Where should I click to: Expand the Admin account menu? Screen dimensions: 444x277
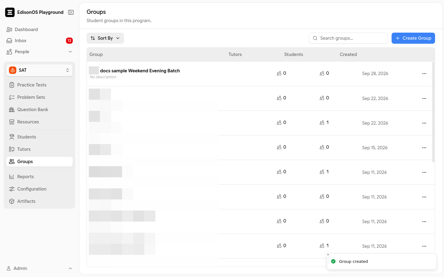coord(70,268)
